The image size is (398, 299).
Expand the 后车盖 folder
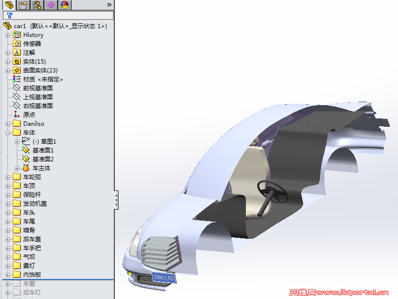pos(7,239)
